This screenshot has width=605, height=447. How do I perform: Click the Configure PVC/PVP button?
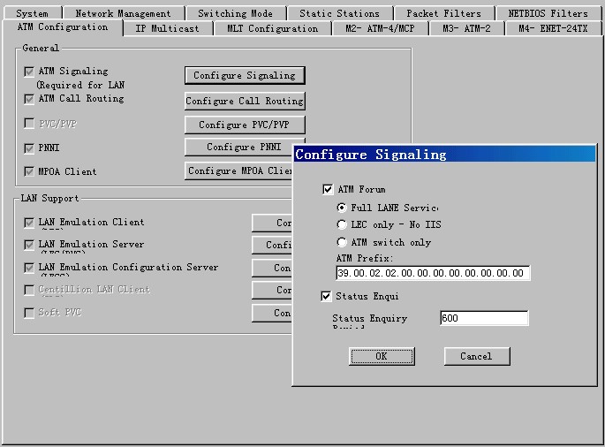(x=245, y=125)
